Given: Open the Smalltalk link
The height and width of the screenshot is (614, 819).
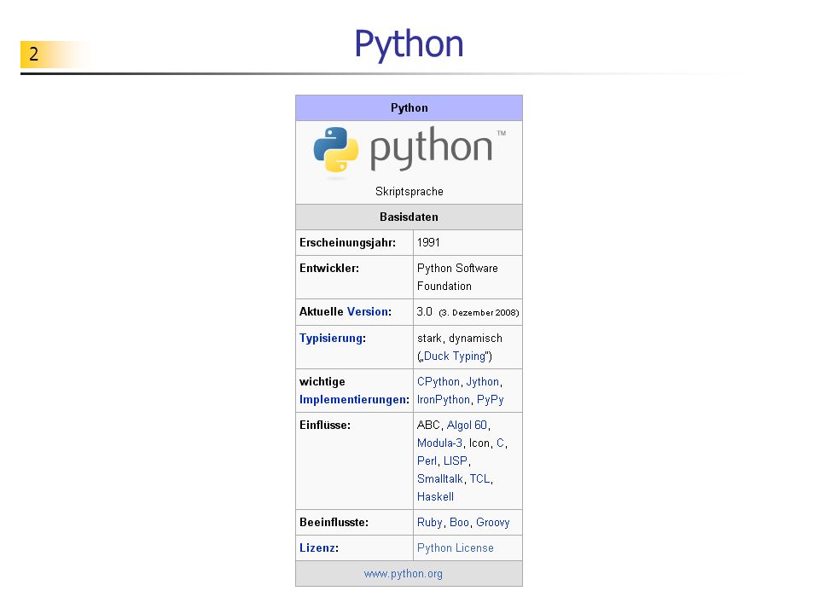Looking at the screenshot, I should pyautogui.click(x=440, y=478).
